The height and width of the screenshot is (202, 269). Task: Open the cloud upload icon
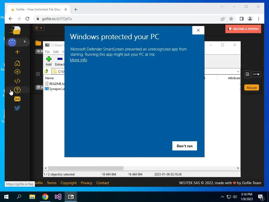coord(17,72)
